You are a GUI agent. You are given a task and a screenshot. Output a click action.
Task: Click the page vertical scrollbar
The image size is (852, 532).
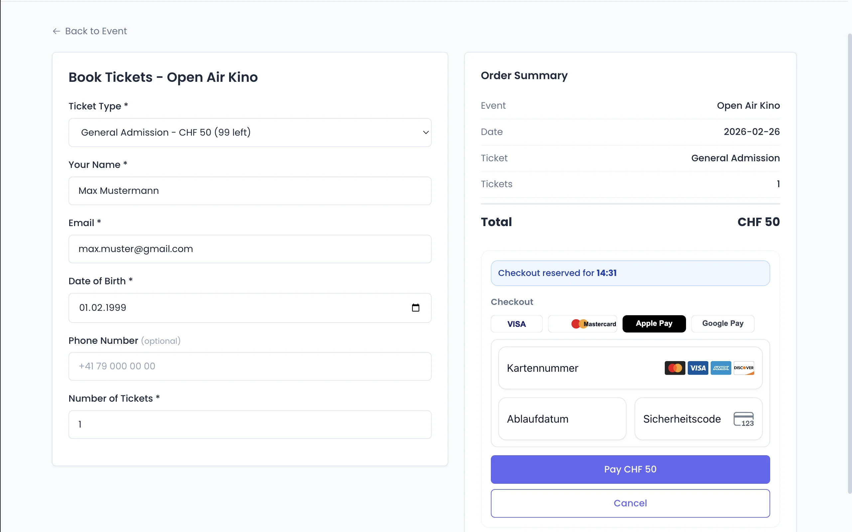[x=849, y=264]
